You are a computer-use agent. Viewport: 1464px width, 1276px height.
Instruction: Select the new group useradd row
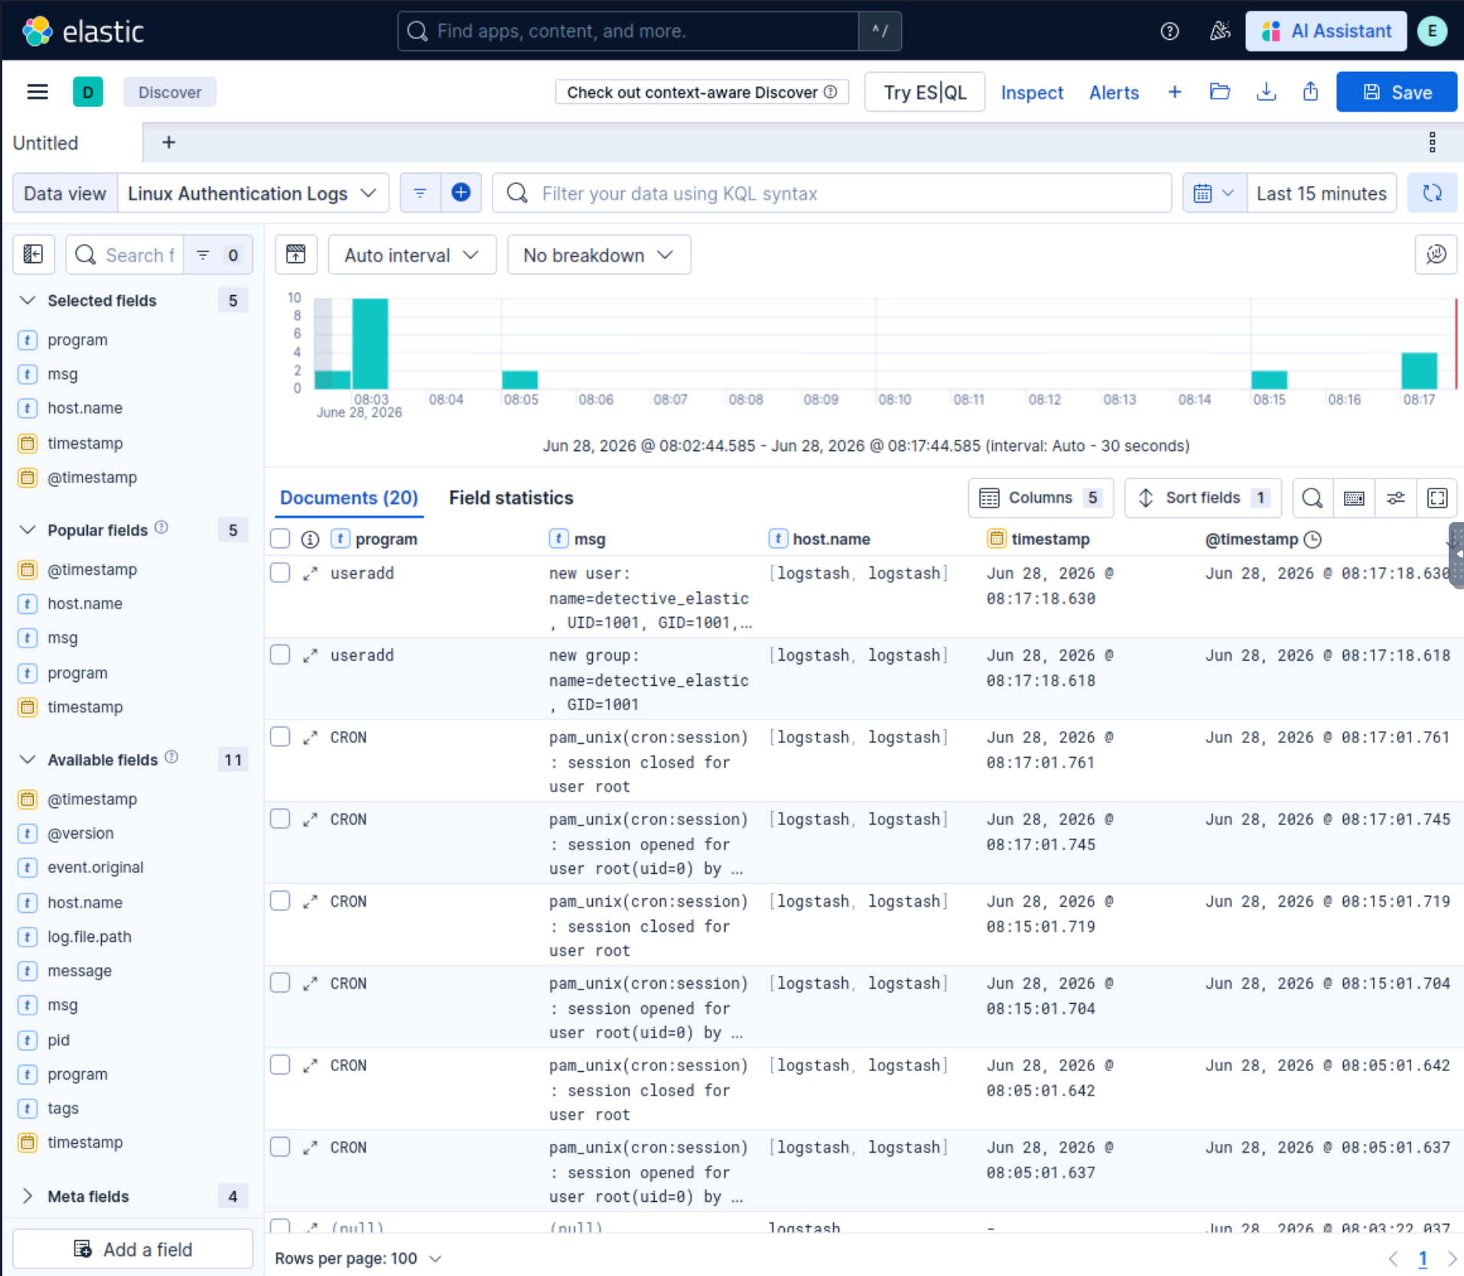pyautogui.click(x=280, y=655)
